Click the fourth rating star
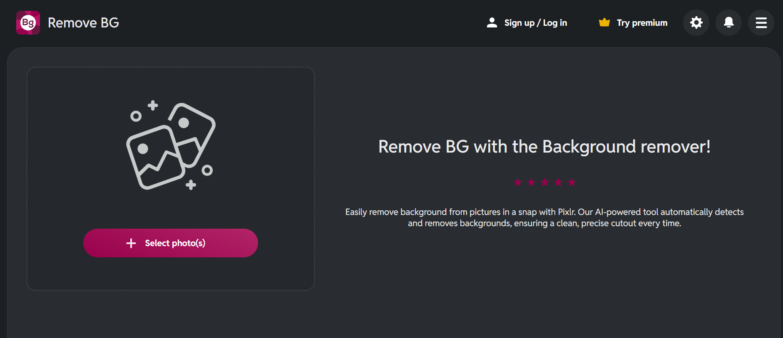The width and height of the screenshot is (783, 338). [x=558, y=182]
